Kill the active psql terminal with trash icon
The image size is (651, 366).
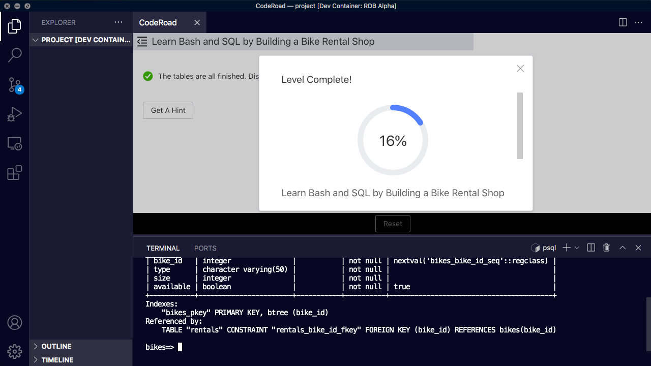pyautogui.click(x=606, y=248)
